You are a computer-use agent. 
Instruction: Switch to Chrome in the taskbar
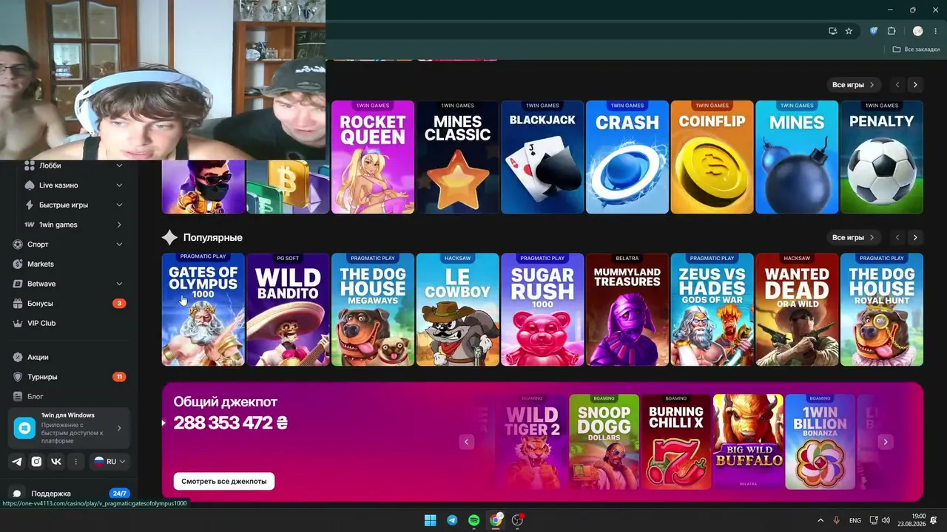pyautogui.click(x=496, y=520)
